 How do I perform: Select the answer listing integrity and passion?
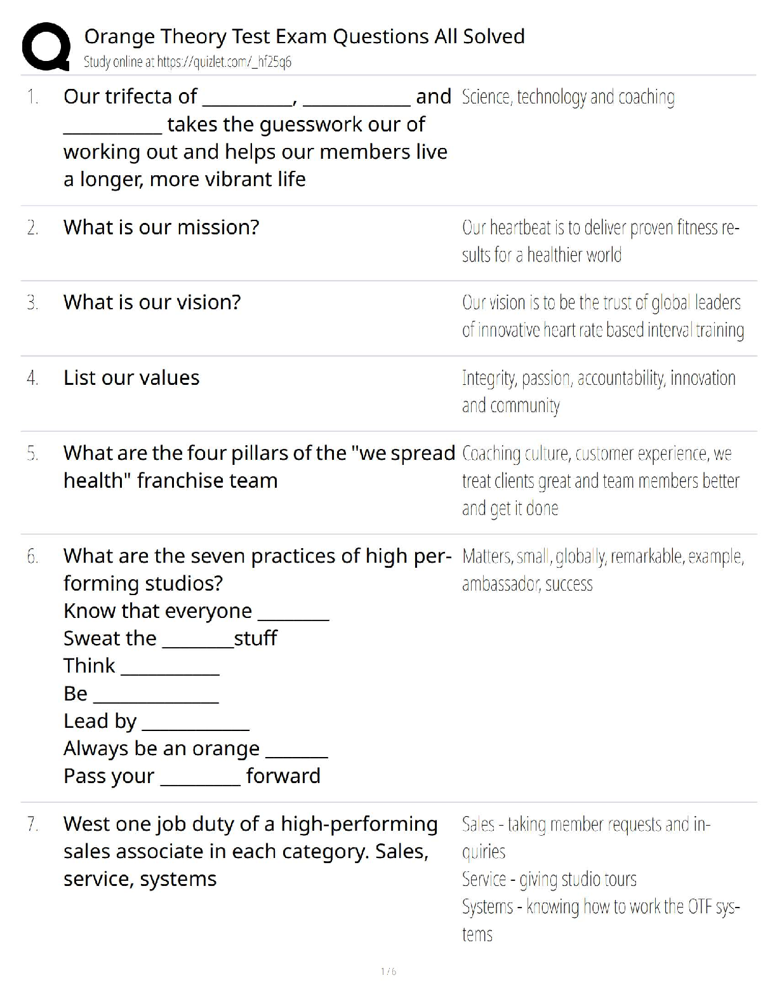point(598,391)
